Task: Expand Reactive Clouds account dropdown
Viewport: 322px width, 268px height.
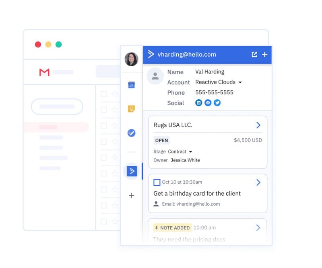Action: pyautogui.click(x=240, y=82)
